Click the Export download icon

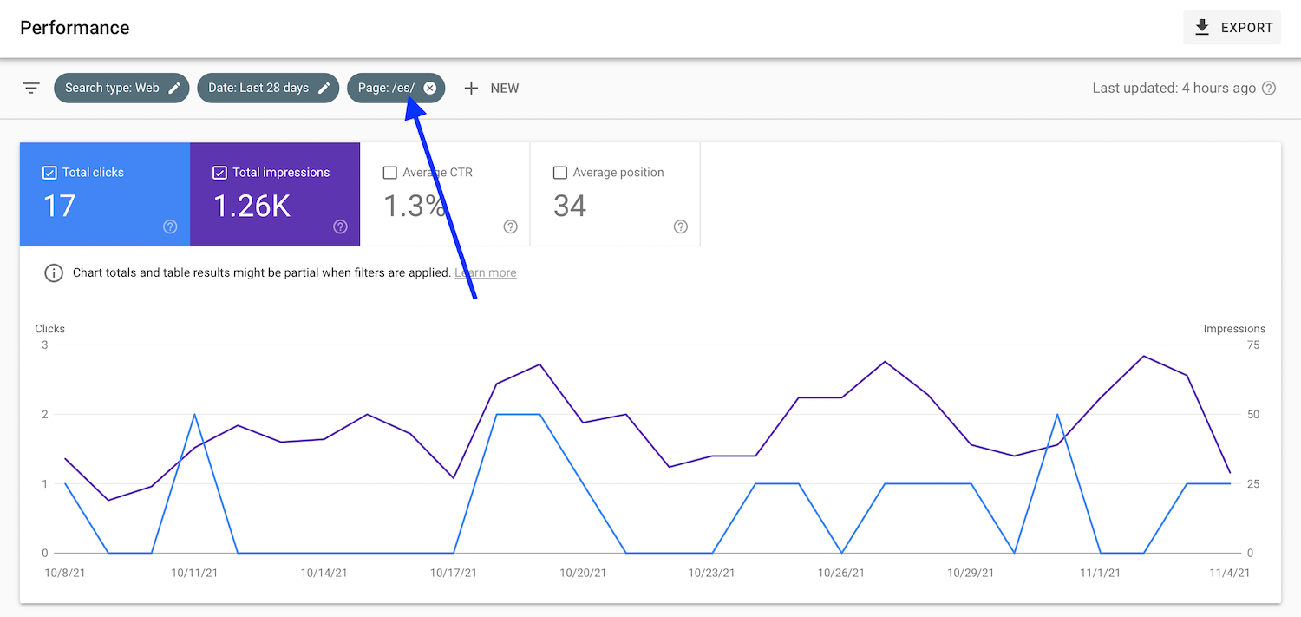pyautogui.click(x=1202, y=28)
